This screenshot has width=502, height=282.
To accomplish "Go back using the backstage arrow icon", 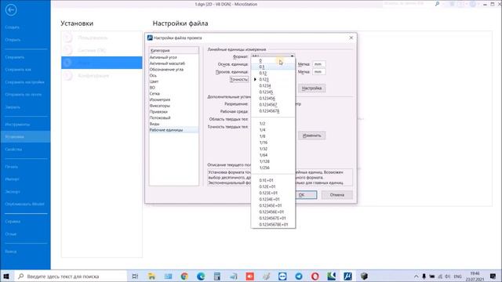I will pyautogui.click(x=11, y=10).
